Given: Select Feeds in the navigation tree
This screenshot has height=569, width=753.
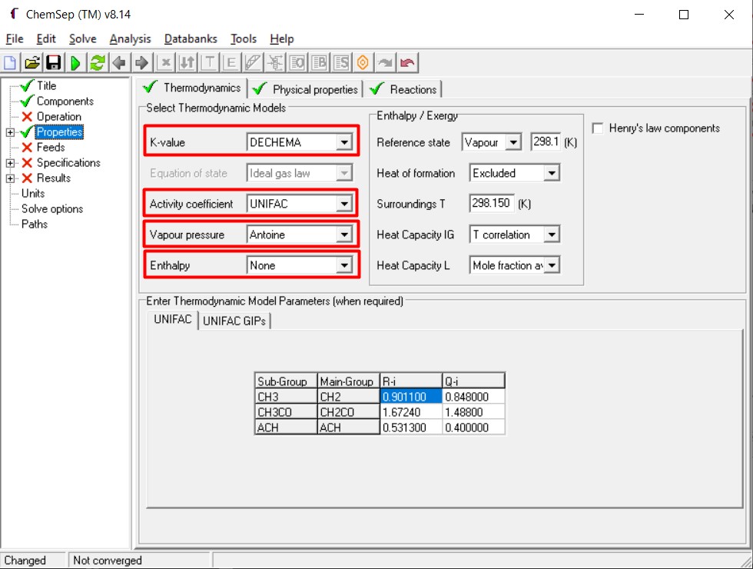Looking at the screenshot, I should (x=51, y=148).
